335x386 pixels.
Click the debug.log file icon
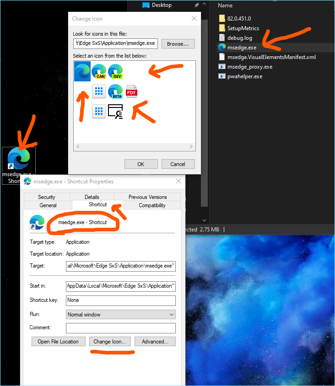222,38
